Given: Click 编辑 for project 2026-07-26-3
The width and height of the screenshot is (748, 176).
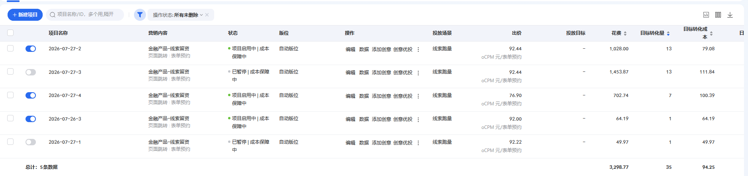Looking at the screenshot, I should [350, 119].
